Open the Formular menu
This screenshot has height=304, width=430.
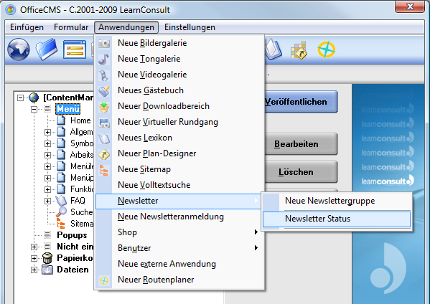(71, 27)
